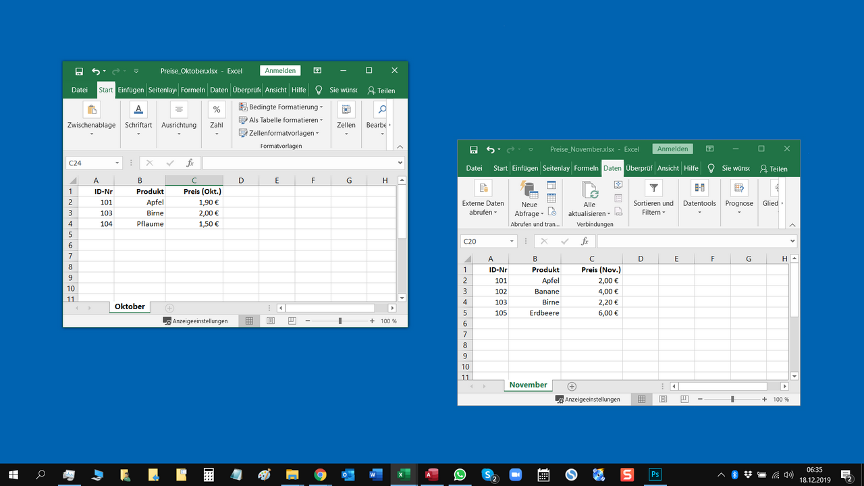864x486 pixels.
Task: Undo last action in Preise_Oktober window
Action: pyautogui.click(x=96, y=71)
